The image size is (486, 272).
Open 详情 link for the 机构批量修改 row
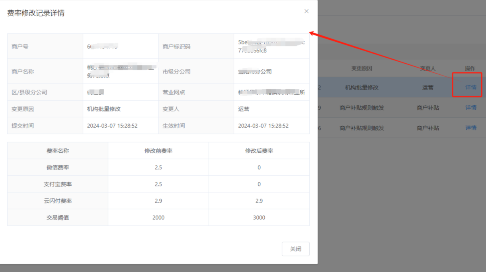(471, 87)
